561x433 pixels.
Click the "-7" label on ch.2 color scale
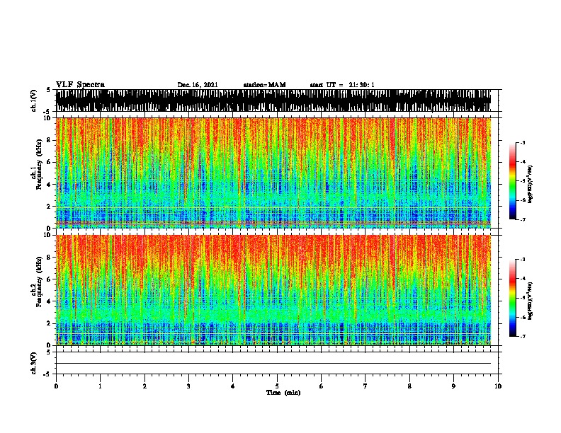point(523,336)
